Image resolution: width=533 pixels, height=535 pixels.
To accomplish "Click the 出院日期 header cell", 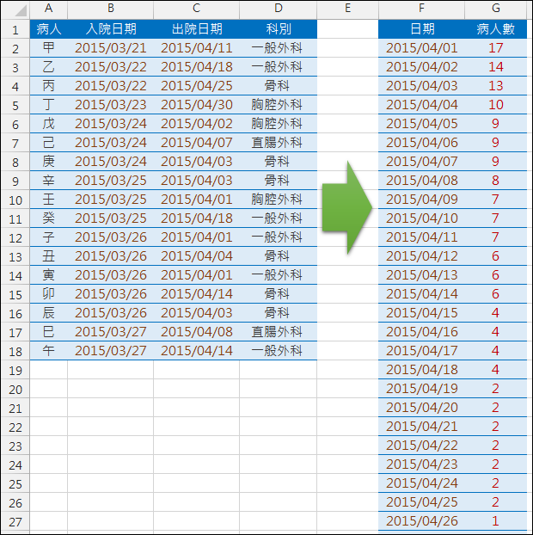I will pos(196,29).
